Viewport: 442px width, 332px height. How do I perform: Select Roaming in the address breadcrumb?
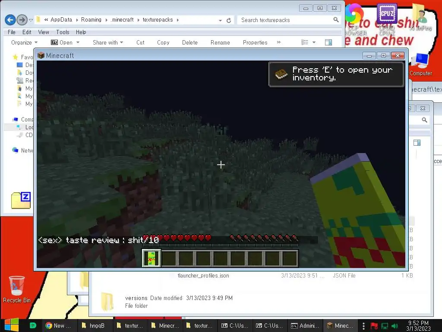91,20
